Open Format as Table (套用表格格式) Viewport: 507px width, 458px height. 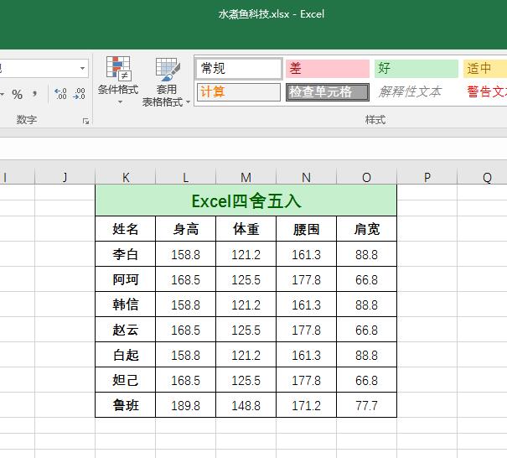[166, 82]
